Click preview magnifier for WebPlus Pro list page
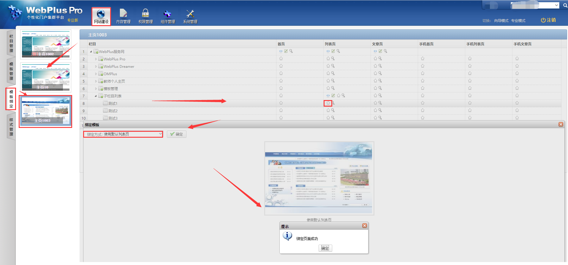This screenshot has width=568, height=265. (333, 59)
